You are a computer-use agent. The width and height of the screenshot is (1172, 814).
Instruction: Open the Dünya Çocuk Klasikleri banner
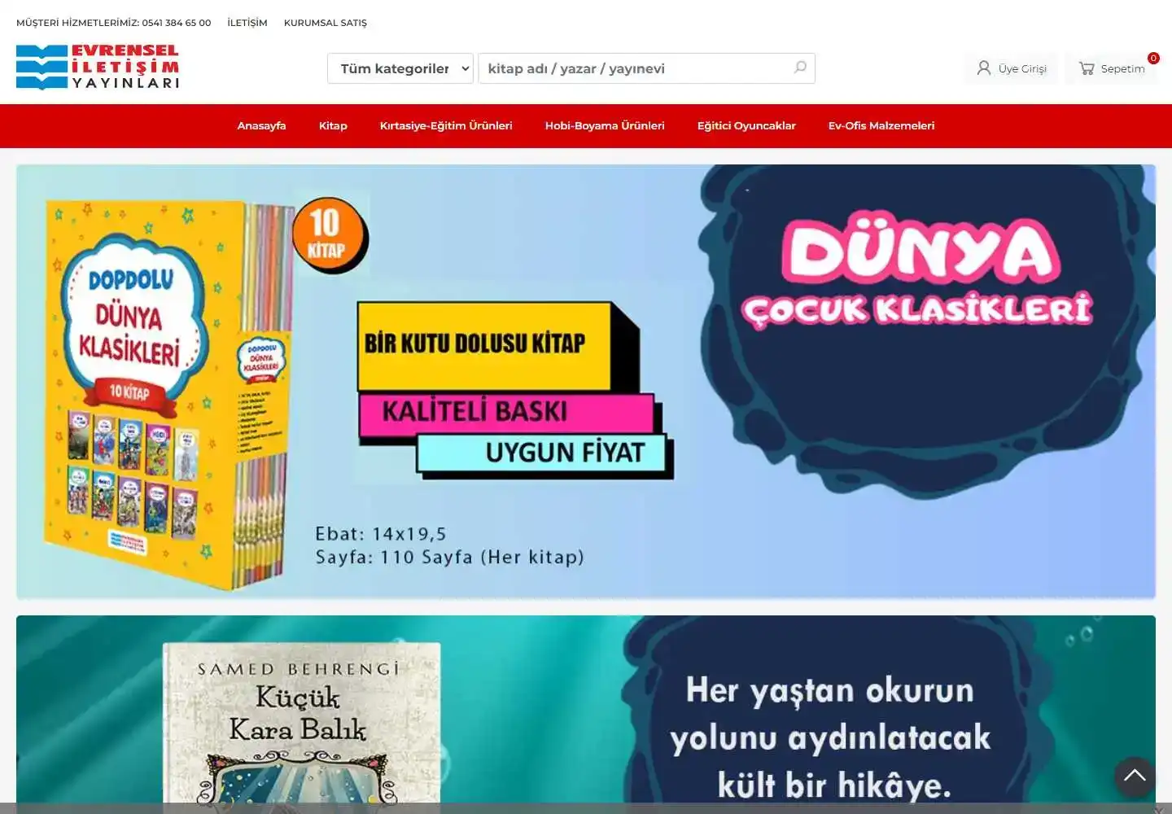(586, 382)
